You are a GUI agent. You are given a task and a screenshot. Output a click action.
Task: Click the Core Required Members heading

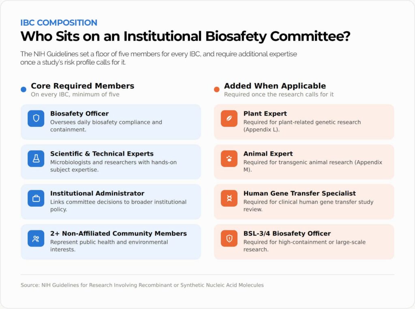click(83, 86)
